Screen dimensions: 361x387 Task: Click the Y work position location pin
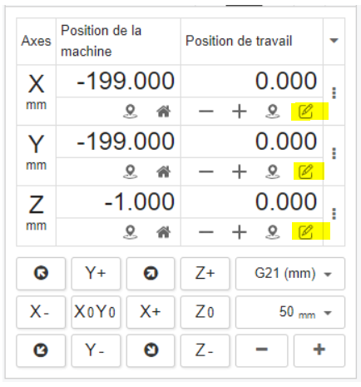pos(273,171)
